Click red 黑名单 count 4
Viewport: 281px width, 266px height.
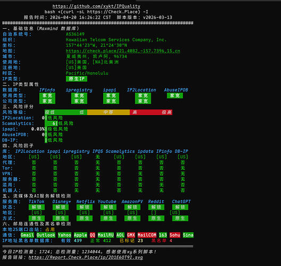(x=171, y=240)
